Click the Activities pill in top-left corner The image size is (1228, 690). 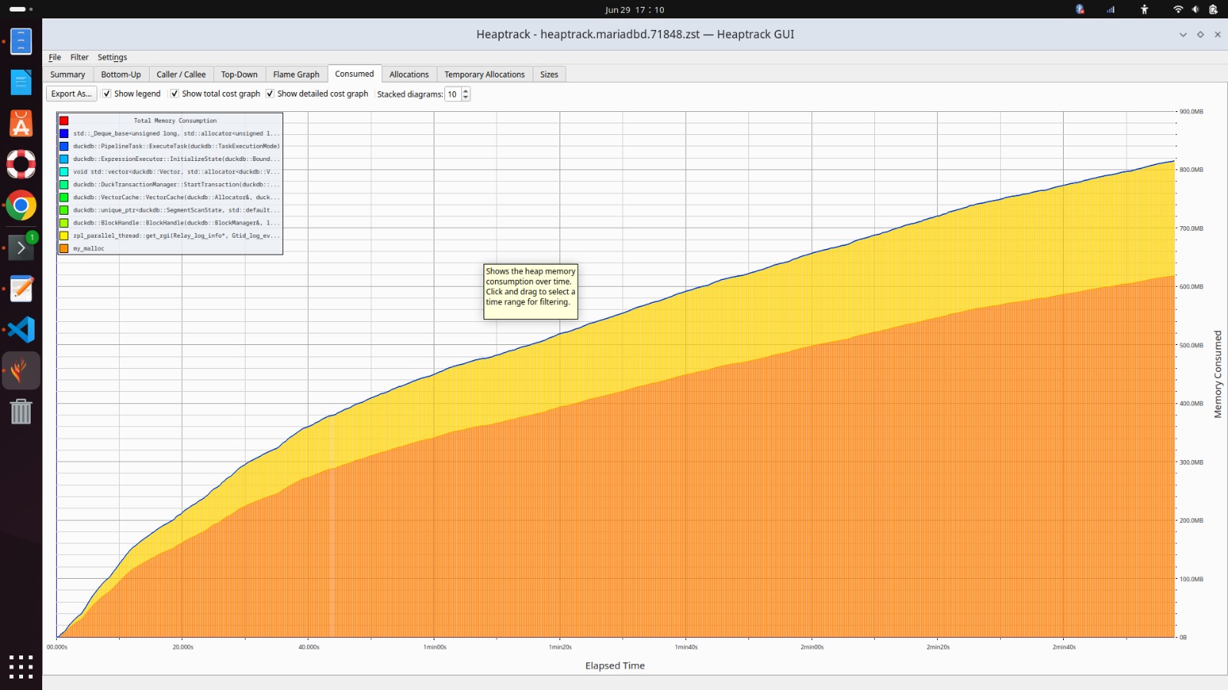(x=21, y=9)
